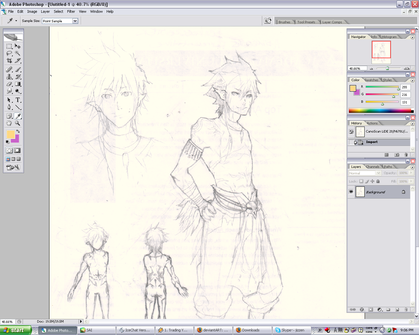Viewport: 419px width, 335px height.
Task: Open the Brushes palette well tab
Action: pos(284,22)
